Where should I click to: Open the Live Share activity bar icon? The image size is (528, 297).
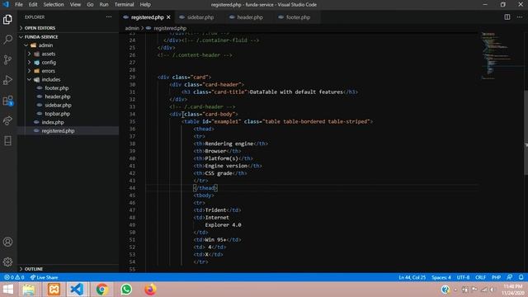pos(7,120)
